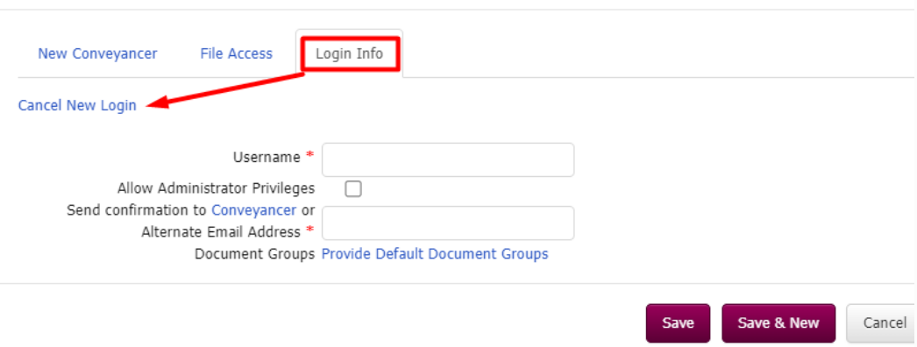Click the Alternate Email Address label
The width and height of the screenshot is (917, 347).
pyautogui.click(x=221, y=232)
